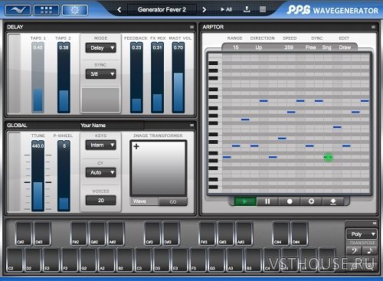Click the arpeggiator download pattern icon

click(333, 201)
